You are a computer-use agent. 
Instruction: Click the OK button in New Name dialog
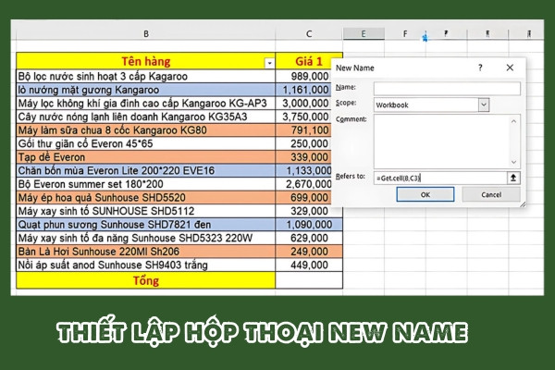click(425, 194)
